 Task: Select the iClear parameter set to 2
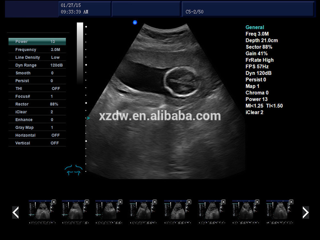(37, 112)
